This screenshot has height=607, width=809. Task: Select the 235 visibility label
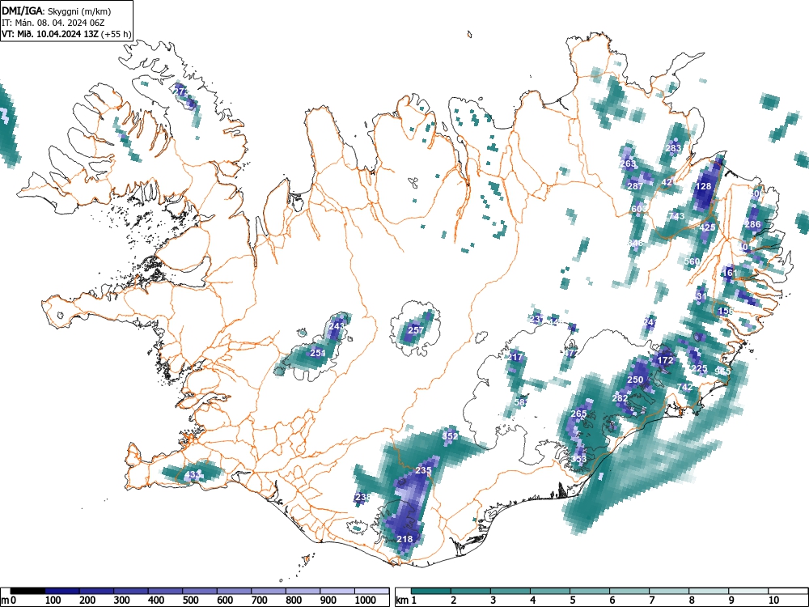[x=423, y=471]
